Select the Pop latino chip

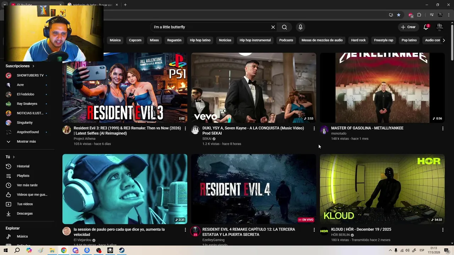409,40
